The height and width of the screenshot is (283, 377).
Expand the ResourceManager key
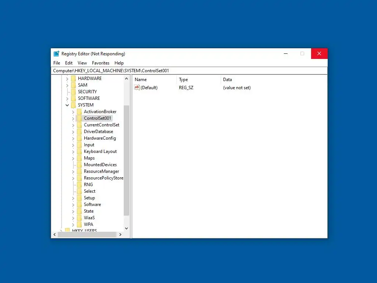[x=73, y=172]
